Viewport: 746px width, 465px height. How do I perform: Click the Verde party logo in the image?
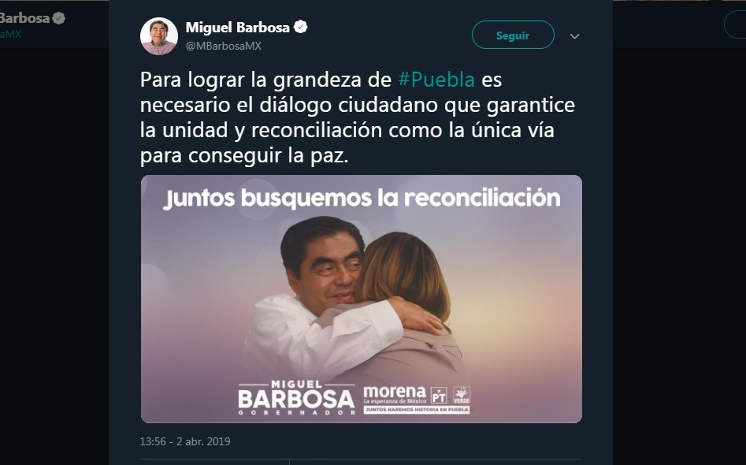(461, 396)
